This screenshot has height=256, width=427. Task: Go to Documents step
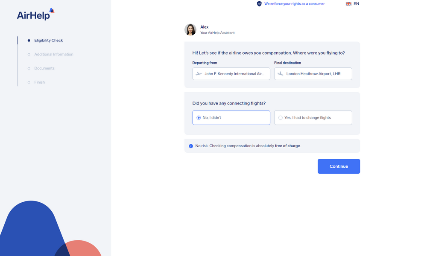(x=44, y=68)
